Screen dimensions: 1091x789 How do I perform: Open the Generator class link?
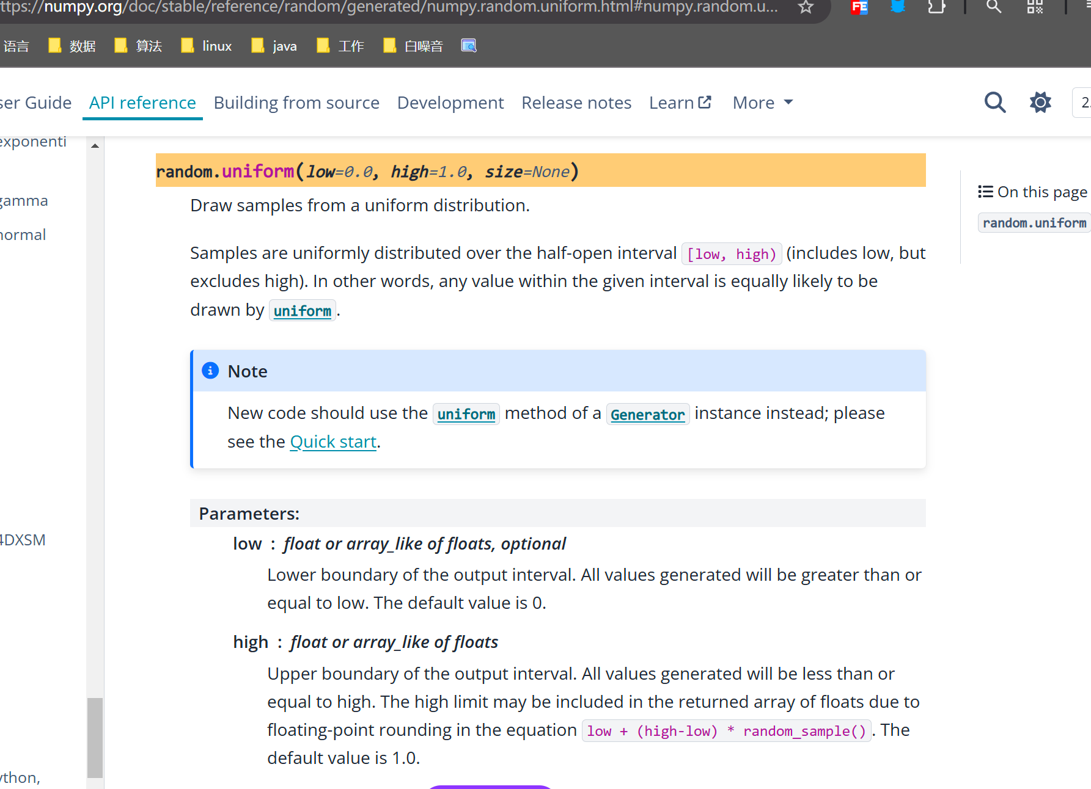point(648,415)
